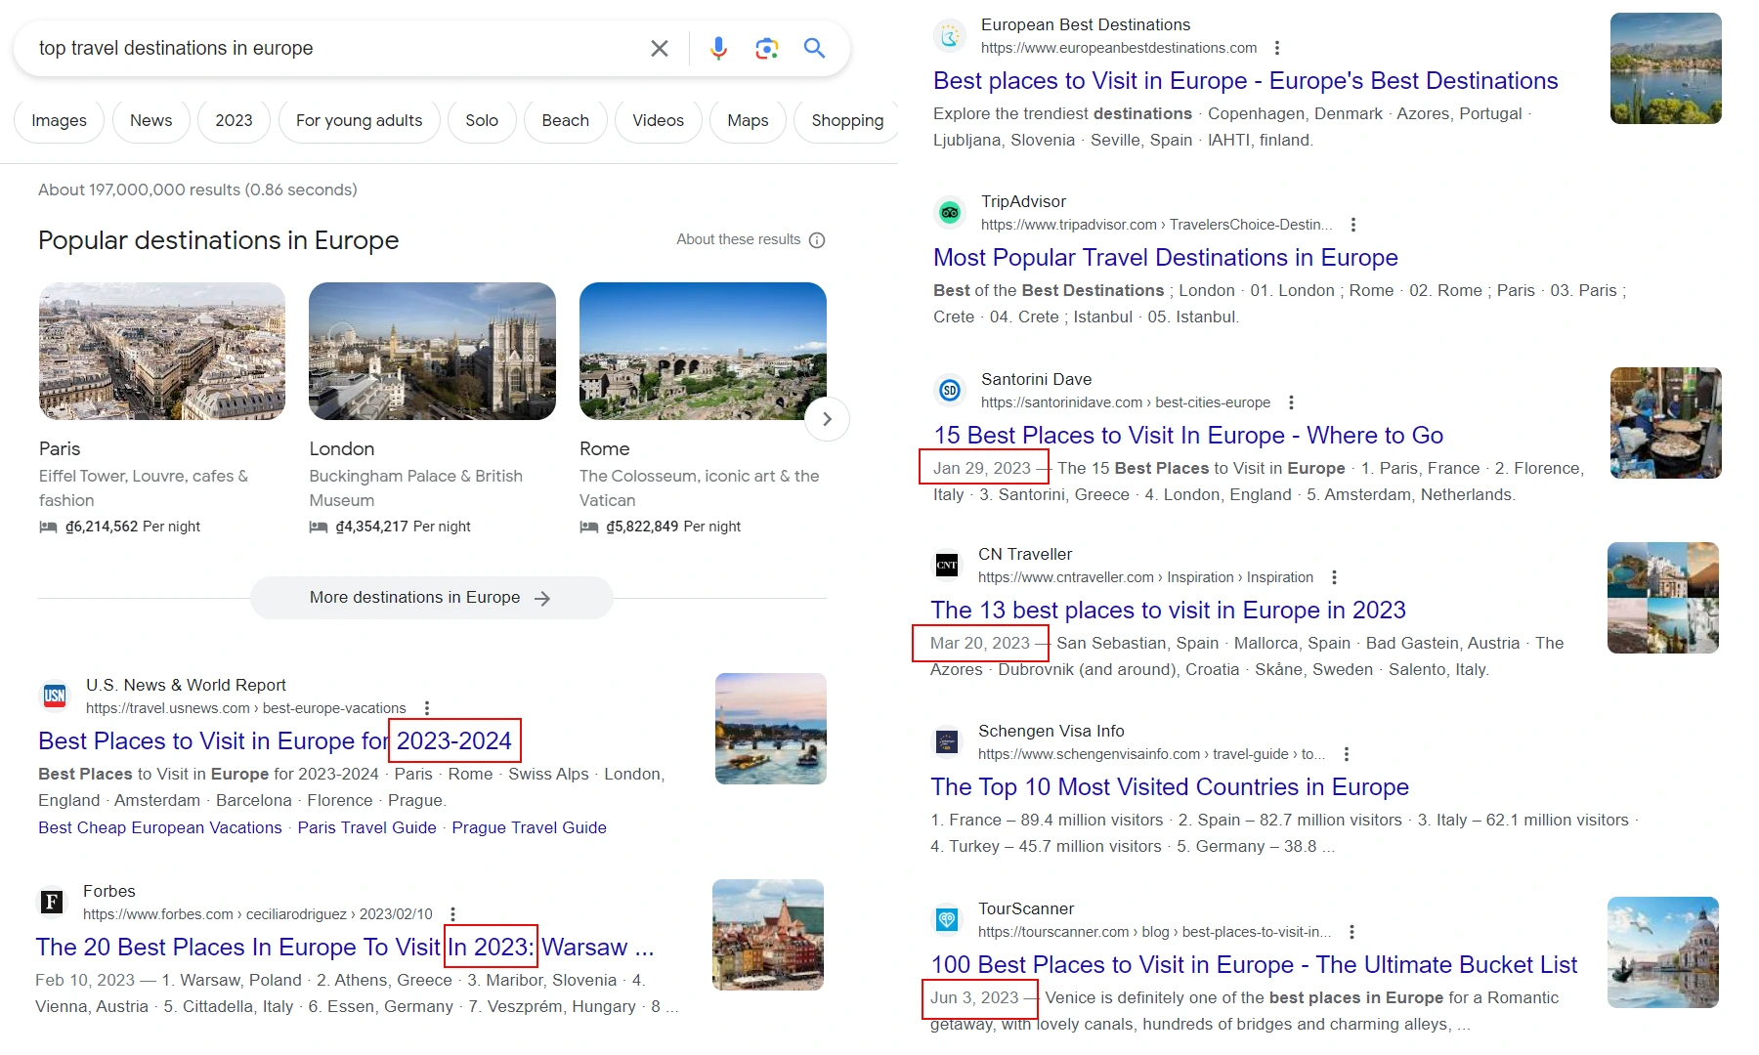Screen dimensions: 1759x1055
Task: Click the U.S. News favicon
Action: pyautogui.click(x=55, y=696)
